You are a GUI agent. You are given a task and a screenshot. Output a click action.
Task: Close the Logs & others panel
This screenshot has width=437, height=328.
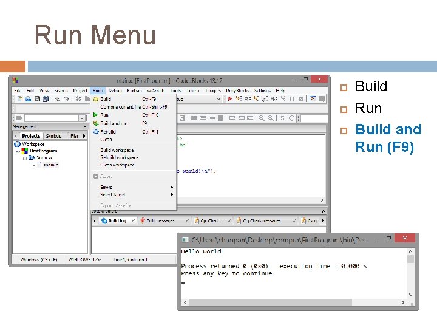324,211
